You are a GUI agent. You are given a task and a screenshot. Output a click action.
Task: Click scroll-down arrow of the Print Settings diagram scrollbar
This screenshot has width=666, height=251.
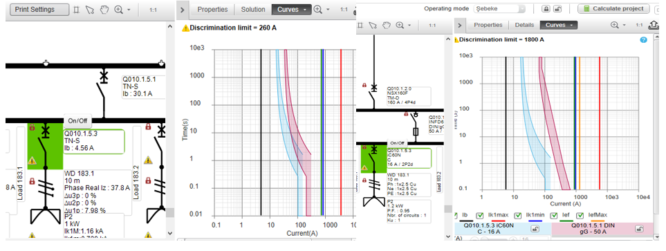click(x=170, y=233)
